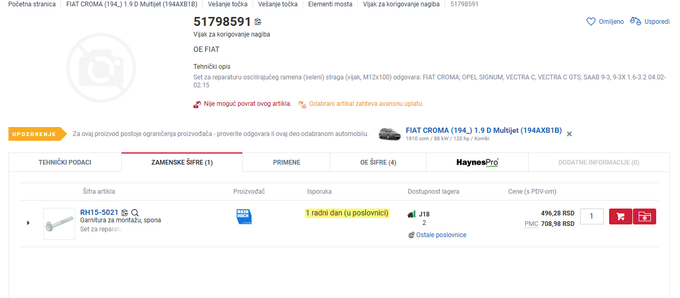Open the HaynesPro tab
This screenshot has height=298, width=680.
pyautogui.click(x=477, y=162)
